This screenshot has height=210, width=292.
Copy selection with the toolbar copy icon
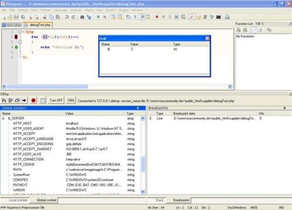pos(51,17)
